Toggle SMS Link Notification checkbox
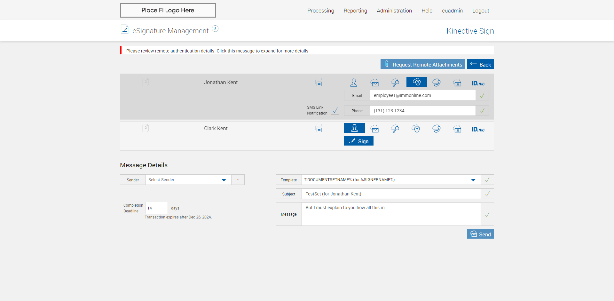 click(x=335, y=110)
